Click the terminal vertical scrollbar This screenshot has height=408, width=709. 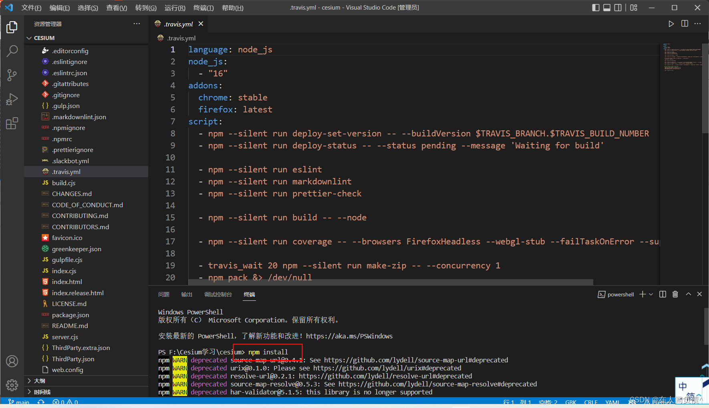(706, 326)
